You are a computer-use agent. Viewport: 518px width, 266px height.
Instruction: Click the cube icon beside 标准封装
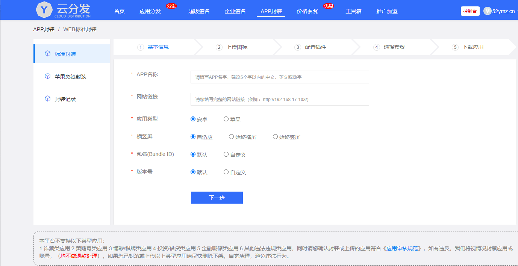tap(48, 54)
